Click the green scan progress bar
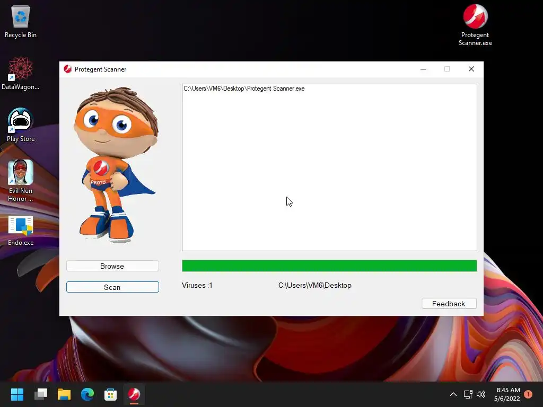 pos(329,266)
